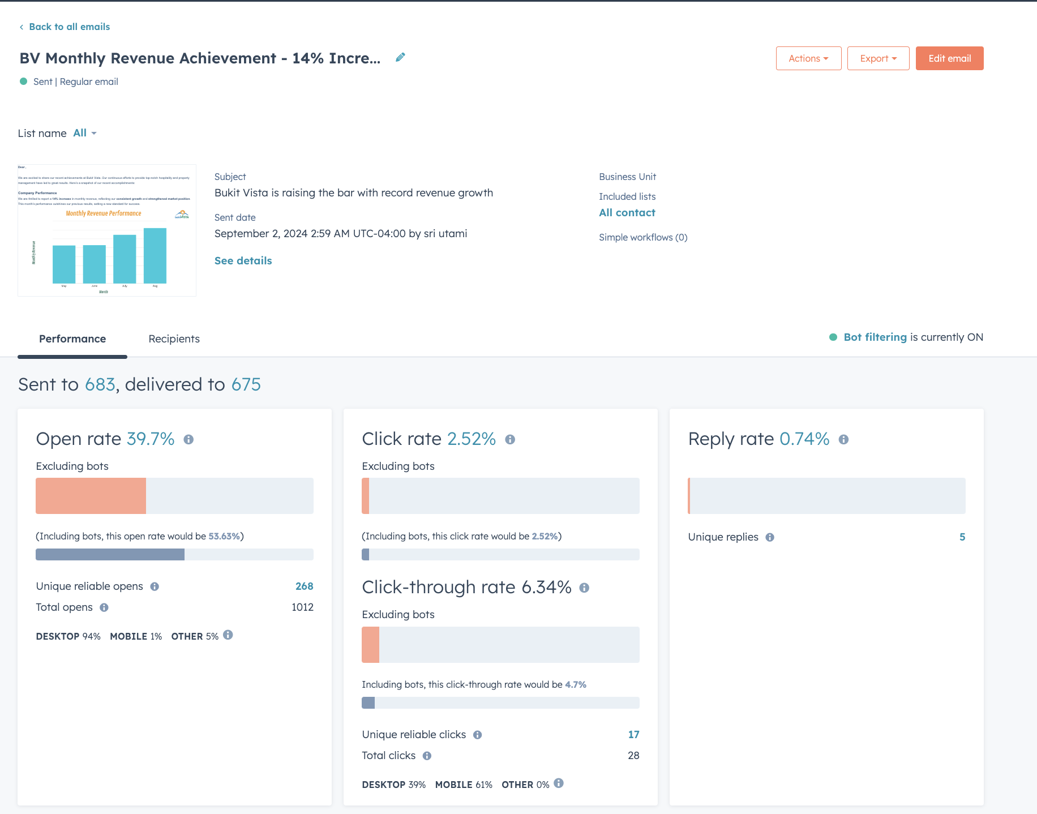Click the Simple workflows (0) text
The height and width of the screenshot is (814, 1037).
(x=643, y=237)
